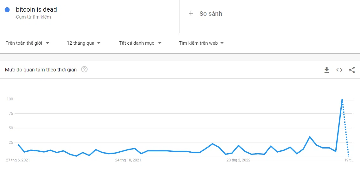Click the "27 thg 6, 2021" date label
The width and height of the screenshot is (360, 180).
click(18, 160)
